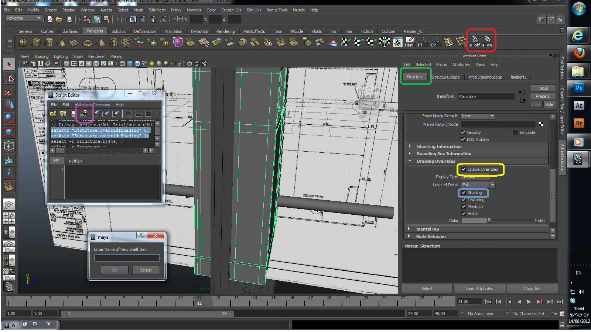The width and height of the screenshot is (591, 332).
Task: Toggle the Shading override checkbox
Action: click(x=464, y=193)
